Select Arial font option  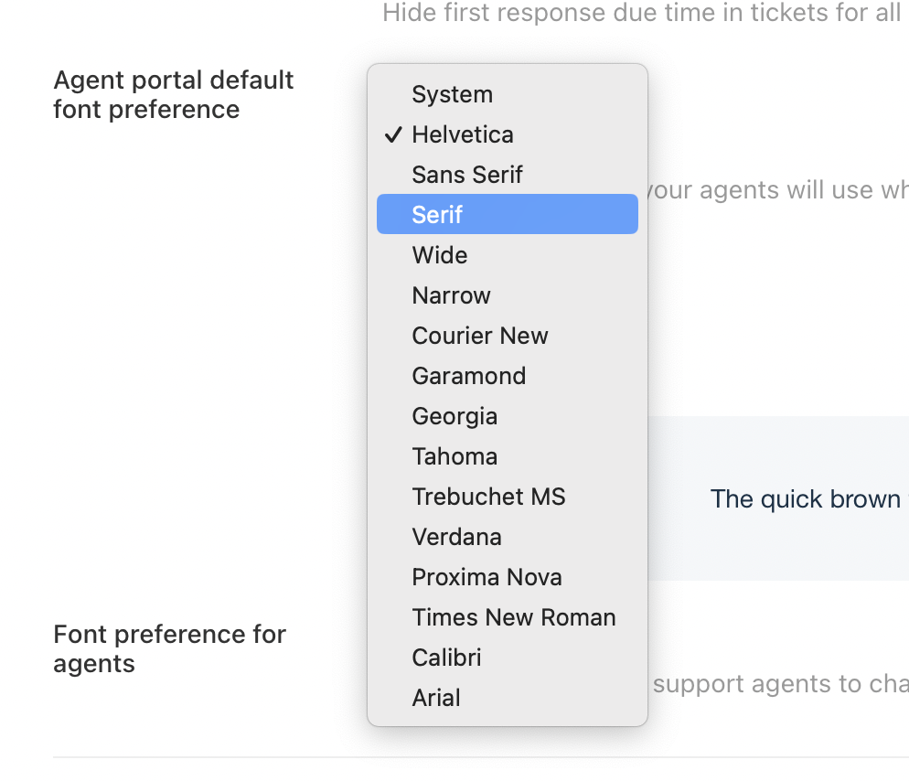pos(436,698)
